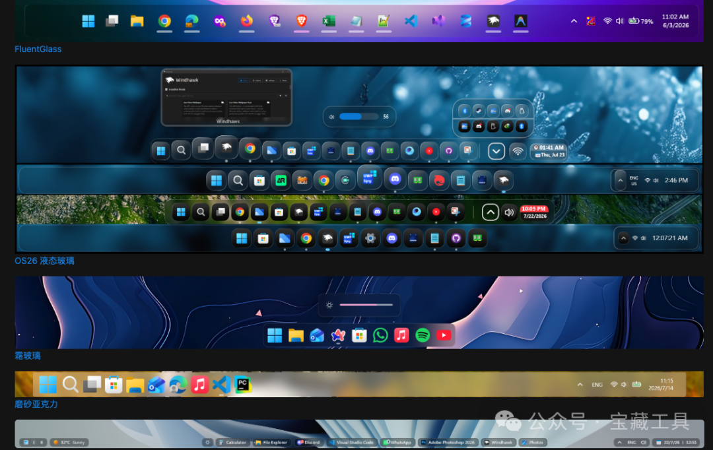Screen dimensions: 713x450
Task: Expand the tray chevron next to 12:07:21 AM
Action: point(623,238)
